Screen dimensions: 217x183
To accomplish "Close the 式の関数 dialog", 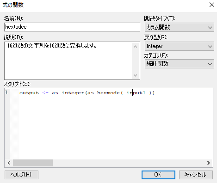I will 212,5.
